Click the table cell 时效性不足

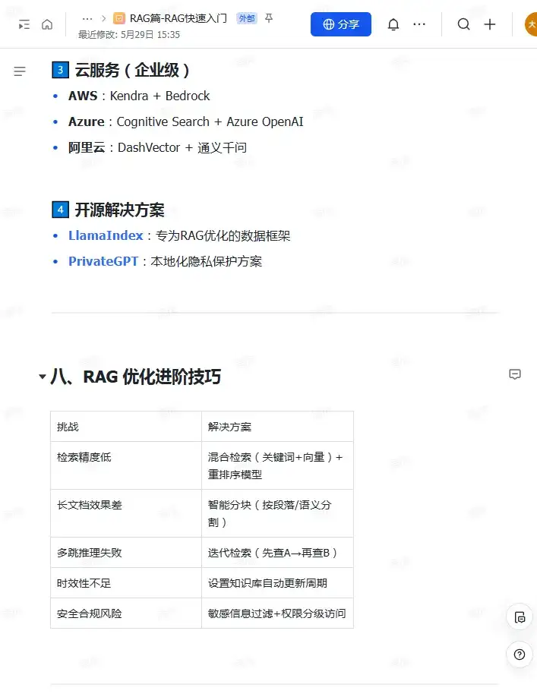point(126,583)
